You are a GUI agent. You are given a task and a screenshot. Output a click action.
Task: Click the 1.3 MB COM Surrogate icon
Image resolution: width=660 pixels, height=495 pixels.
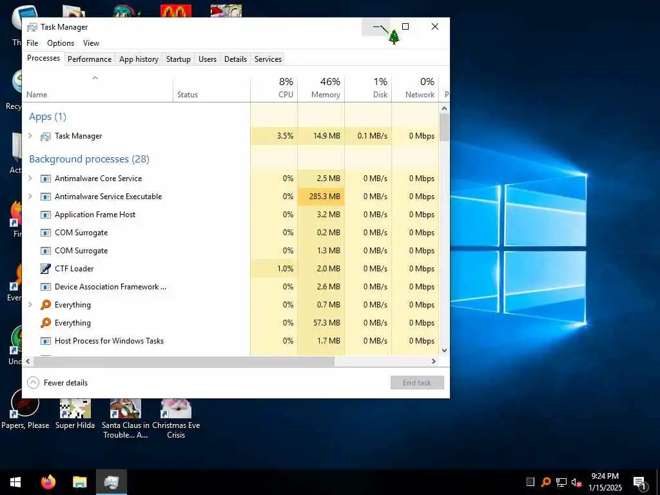point(46,251)
